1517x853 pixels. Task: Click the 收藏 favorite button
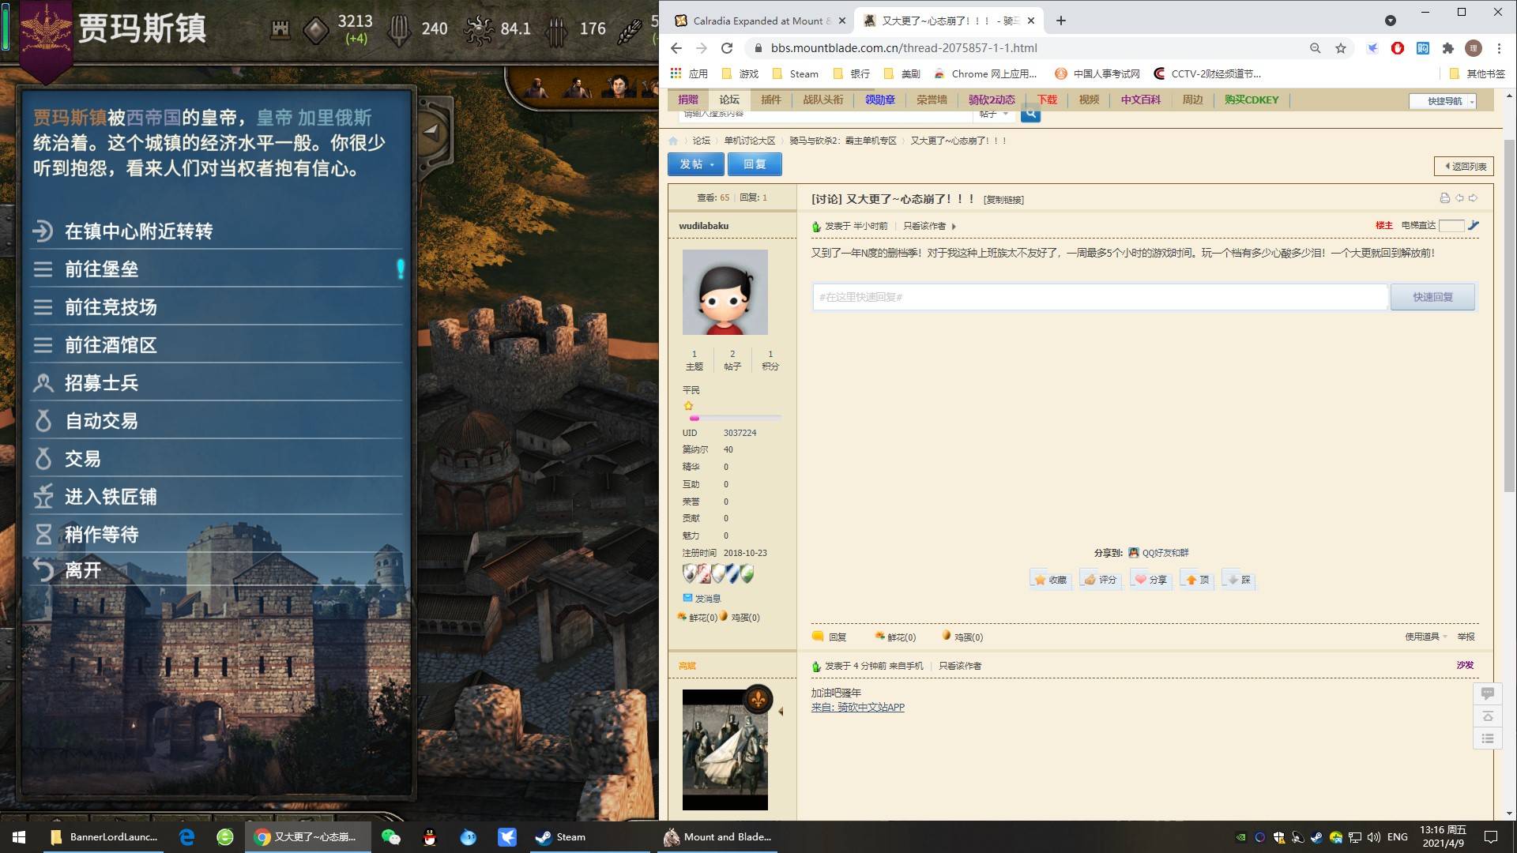click(x=1051, y=580)
